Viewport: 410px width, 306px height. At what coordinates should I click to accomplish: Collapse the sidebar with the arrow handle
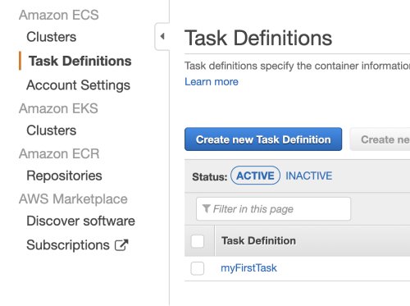pyautogui.click(x=162, y=36)
